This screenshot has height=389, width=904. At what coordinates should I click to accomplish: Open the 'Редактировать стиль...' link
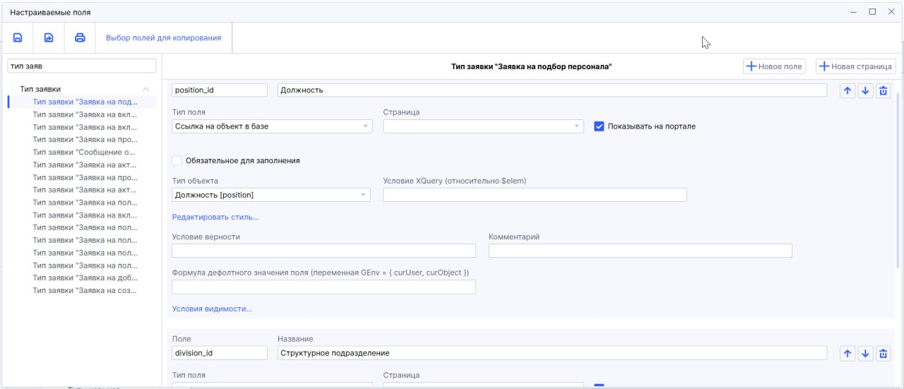215,217
